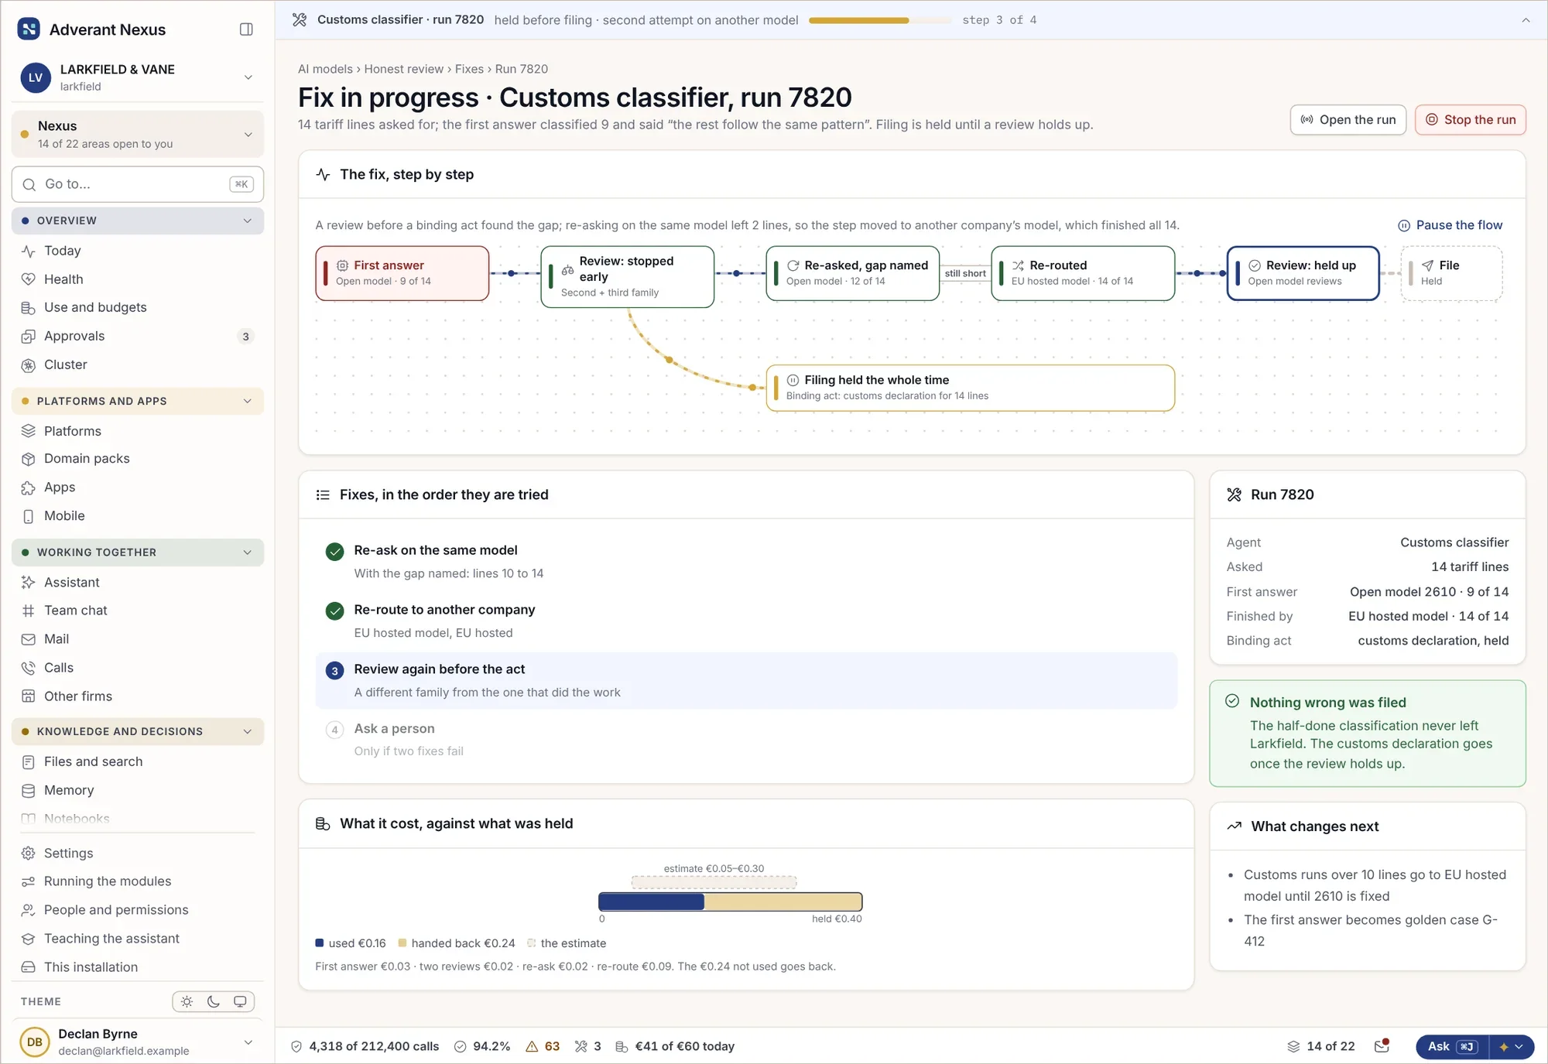This screenshot has height=1064, width=1548.
Task: Click the Team chat hash icon
Action: click(x=29, y=611)
